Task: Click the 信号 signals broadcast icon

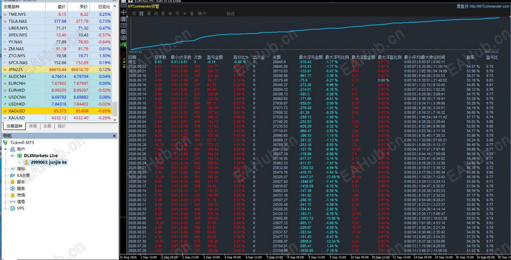Action: pyautogui.click(x=12, y=202)
